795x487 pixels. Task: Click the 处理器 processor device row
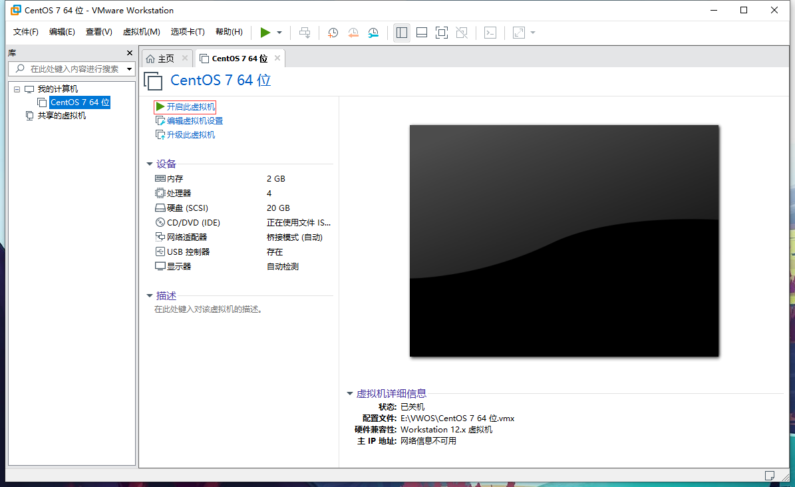(243, 194)
